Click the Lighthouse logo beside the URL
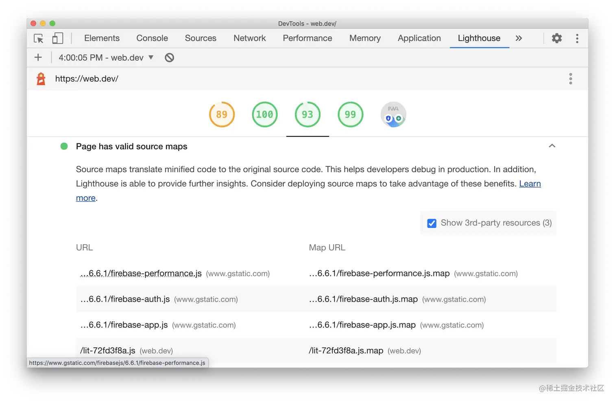615x403 pixels. [x=41, y=79]
